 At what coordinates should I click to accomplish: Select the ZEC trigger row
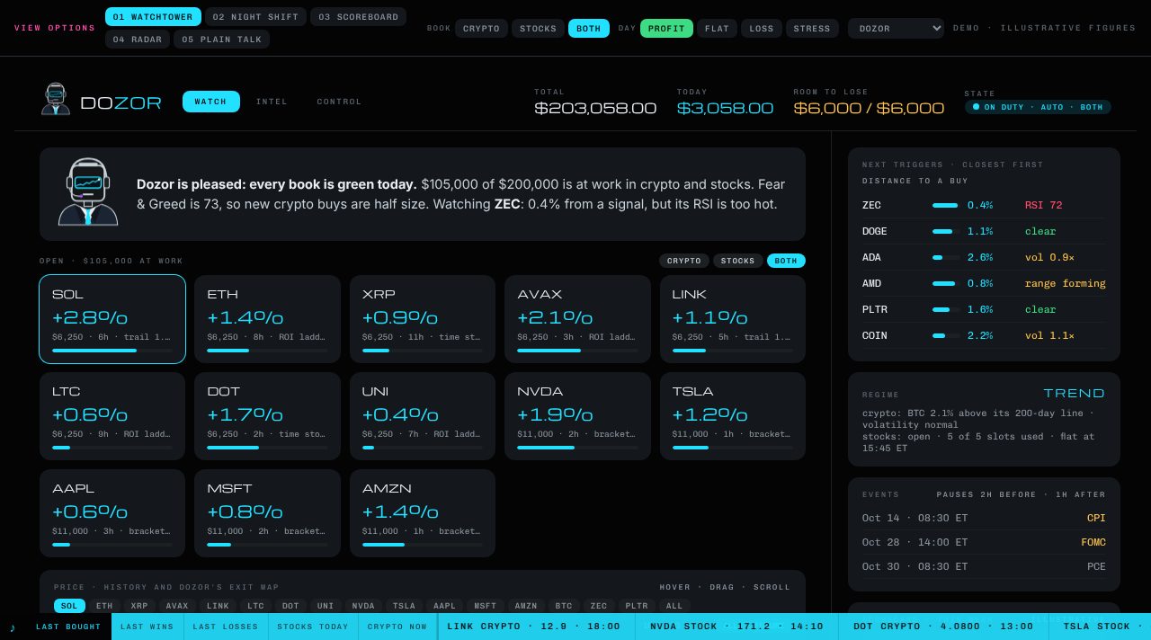tap(984, 205)
